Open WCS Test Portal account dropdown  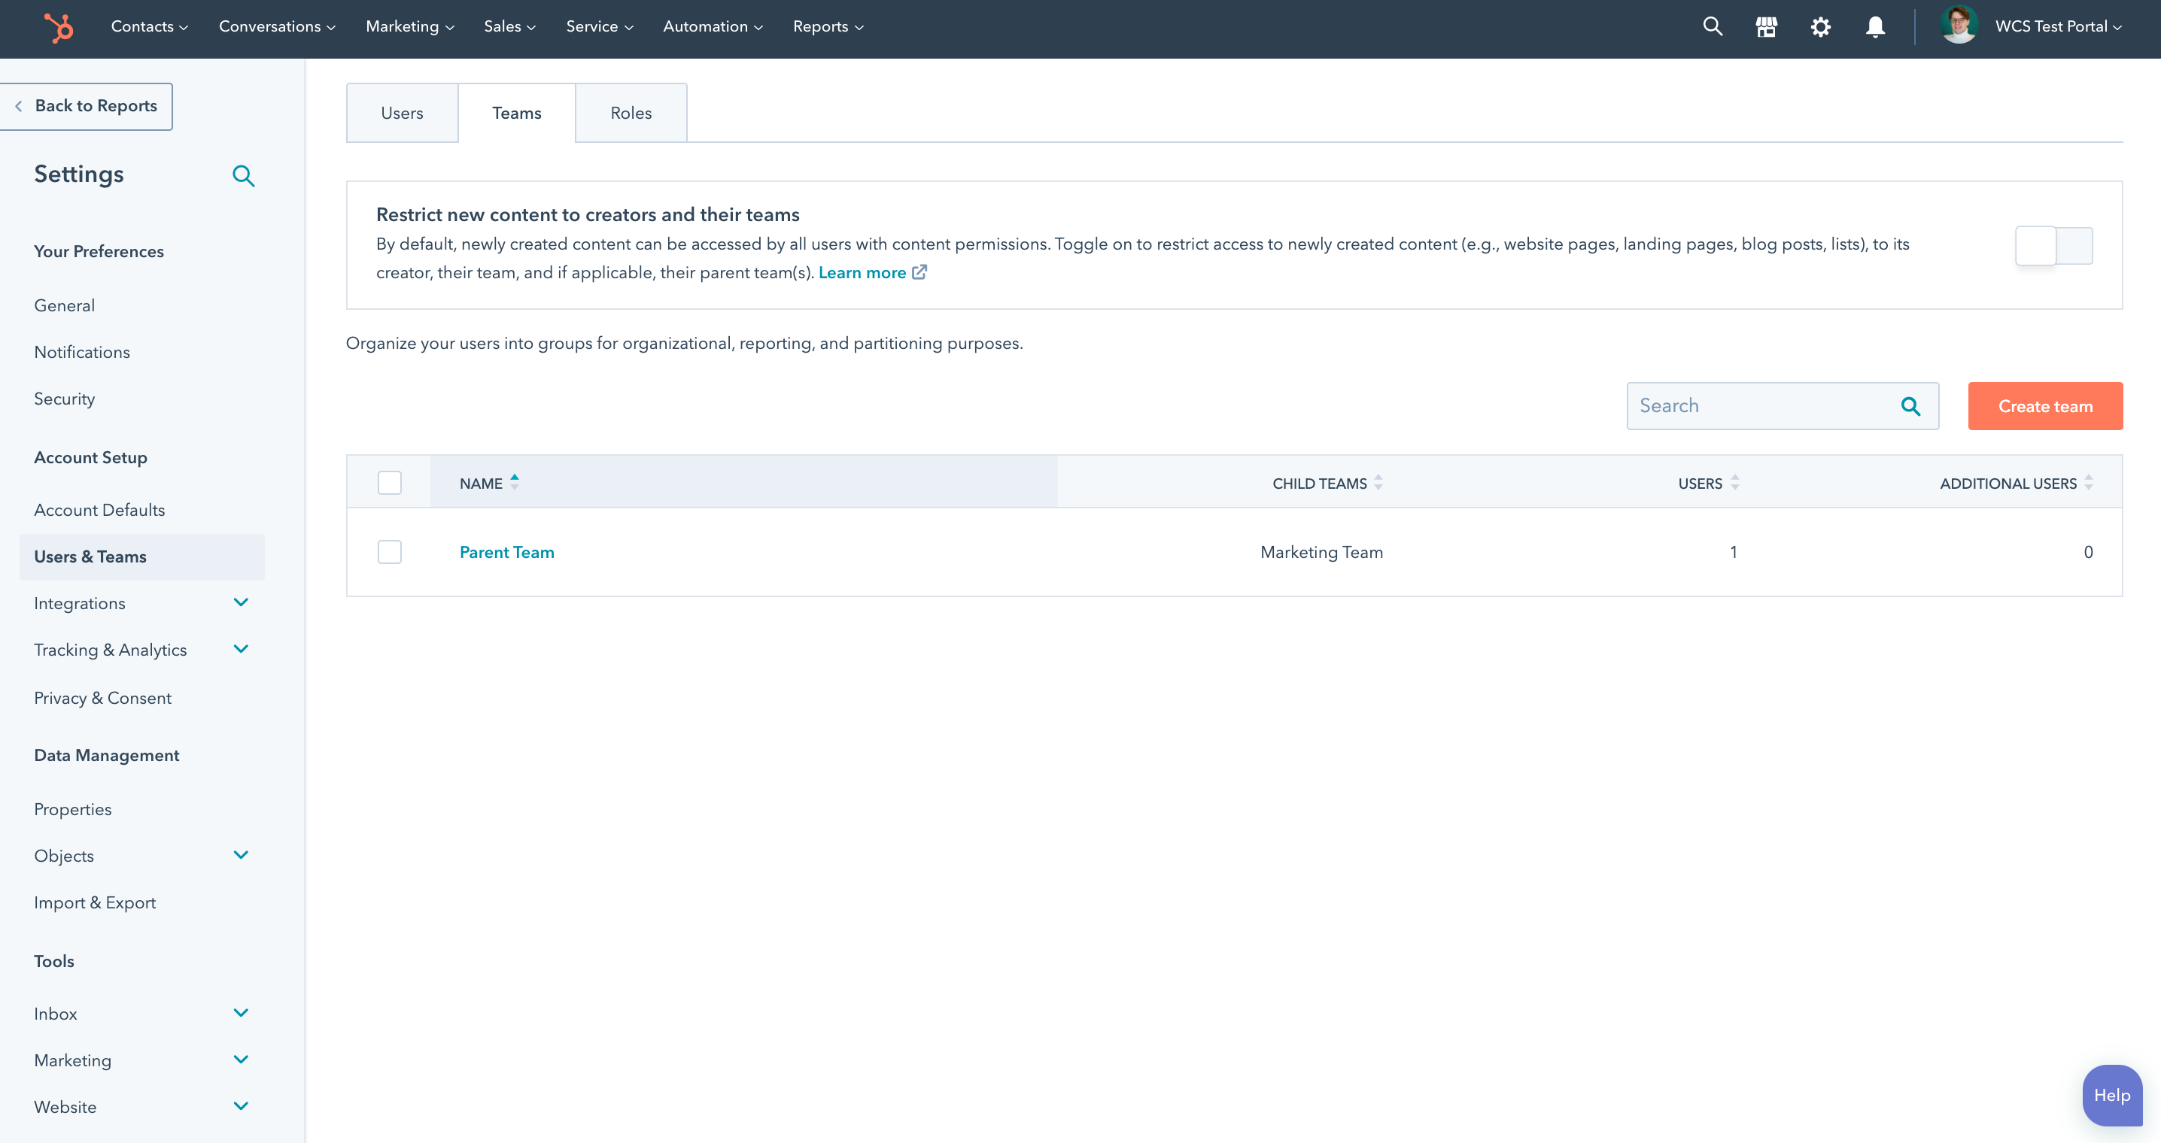click(2058, 27)
